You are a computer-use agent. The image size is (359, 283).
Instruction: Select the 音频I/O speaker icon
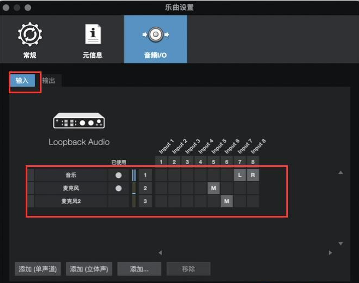click(x=156, y=34)
